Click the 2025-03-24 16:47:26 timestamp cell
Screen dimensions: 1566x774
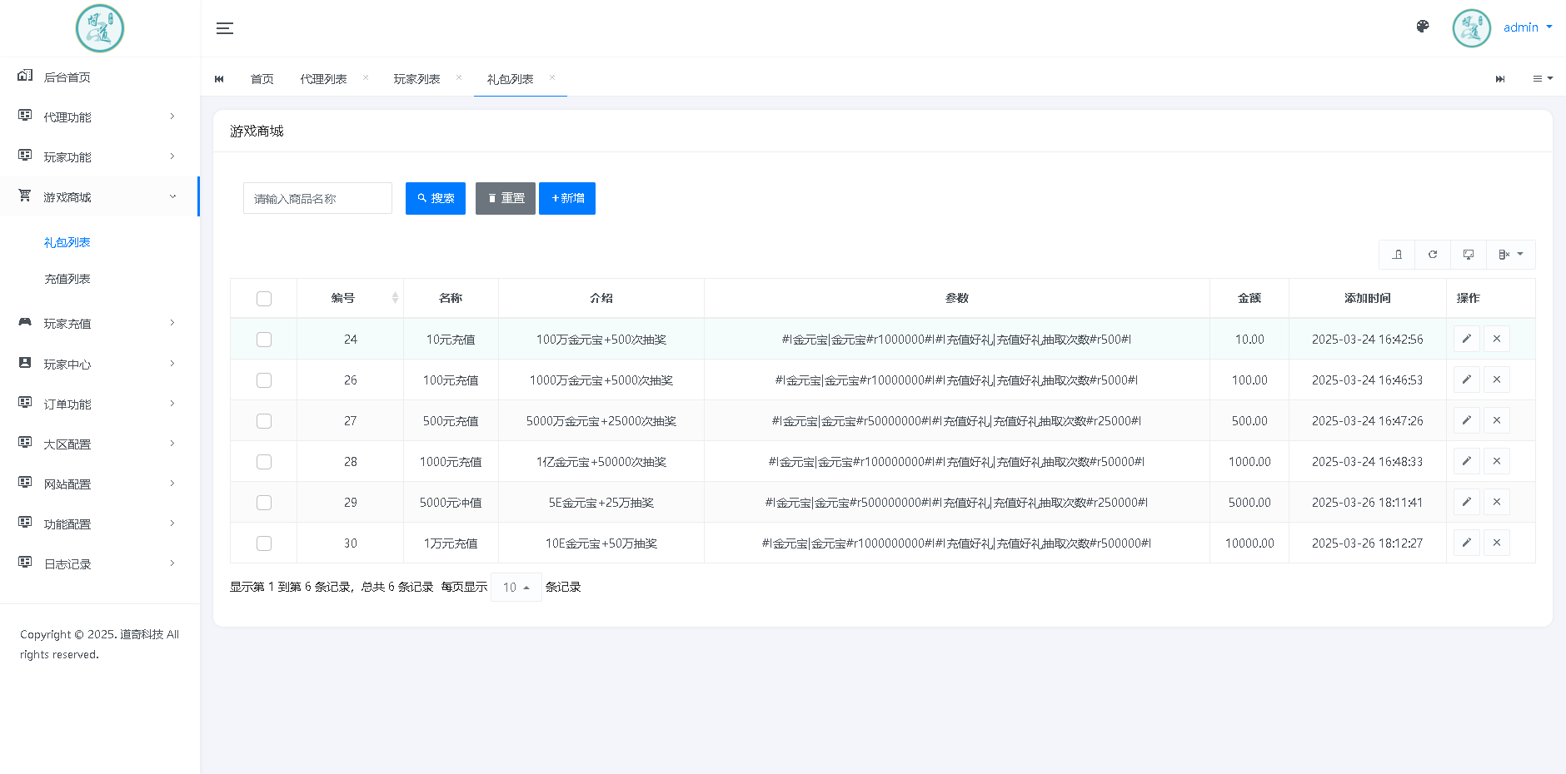pos(1368,421)
